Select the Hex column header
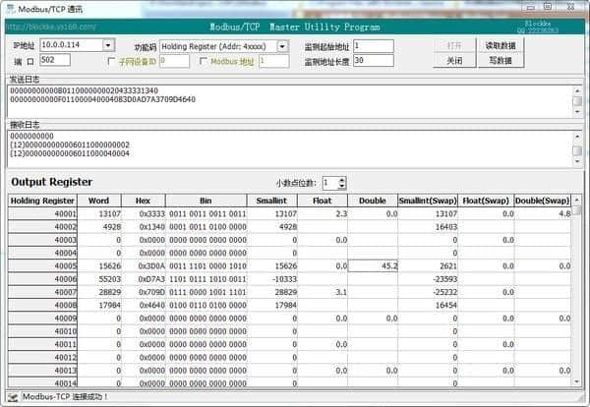This screenshot has height=407, width=590. 143,199
